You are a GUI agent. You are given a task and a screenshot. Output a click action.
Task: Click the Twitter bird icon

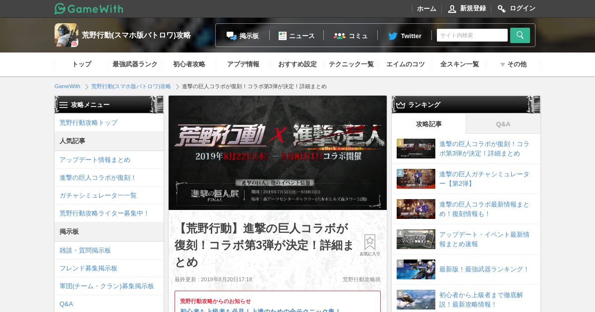tap(393, 36)
